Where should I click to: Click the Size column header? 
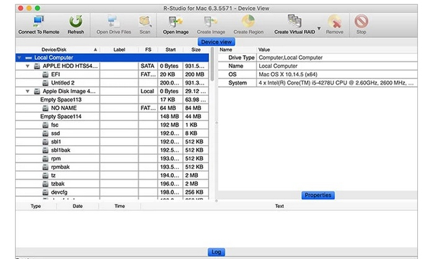click(x=196, y=49)
